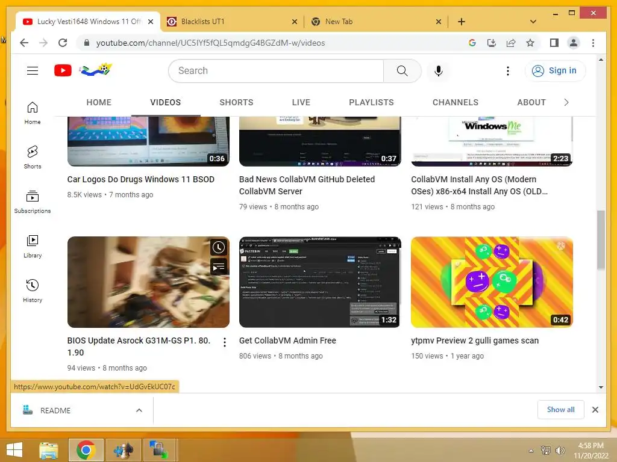Open Library in the left sidebar

[x=33, y=246]
